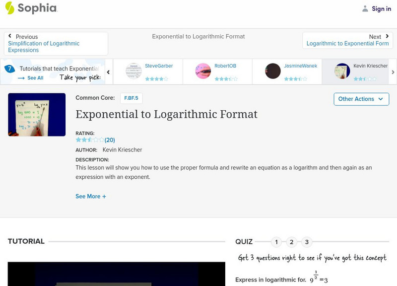Click the Previous chevron arrow

click(11, 36)
